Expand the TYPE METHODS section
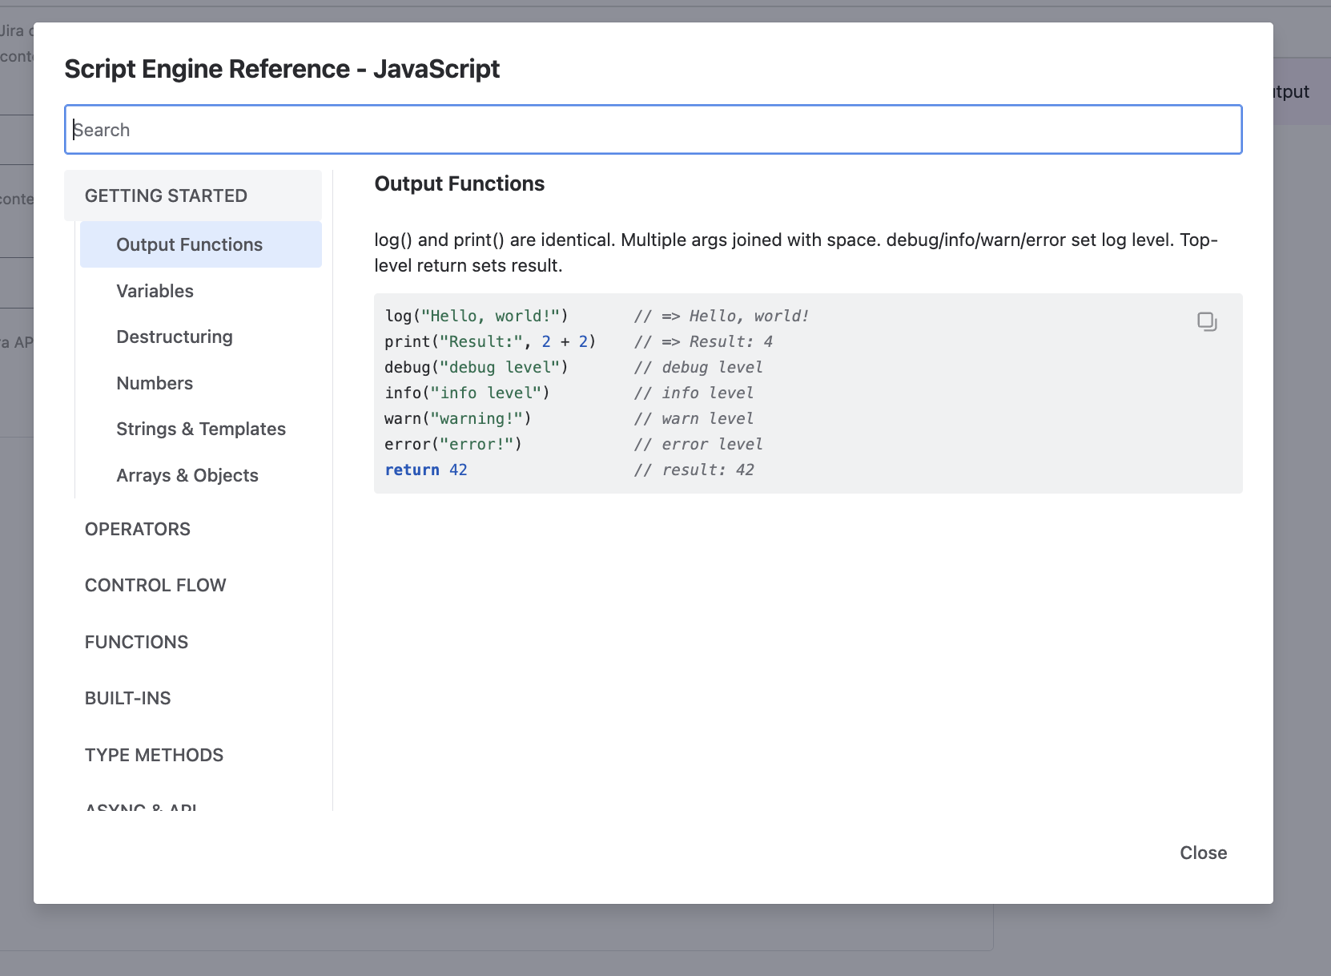1331x976 pixels. click(x=155, y=755)
